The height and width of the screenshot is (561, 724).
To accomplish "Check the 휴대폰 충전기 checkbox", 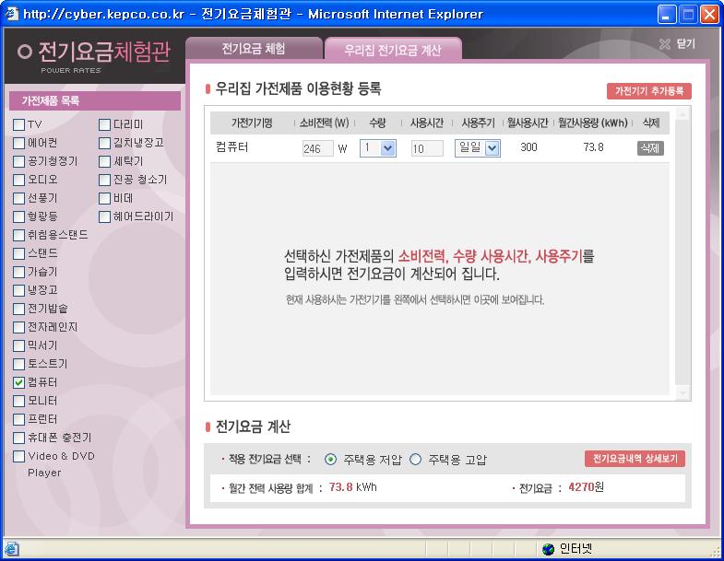I will point(19,438).
